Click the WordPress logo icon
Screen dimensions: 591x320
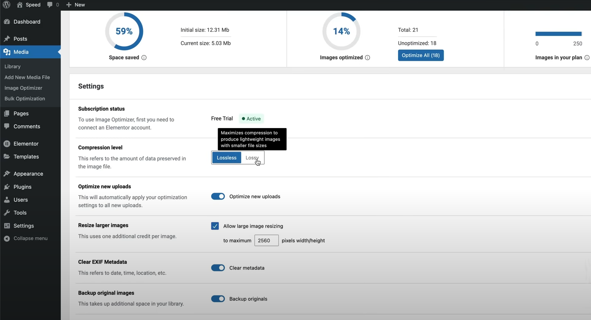(6, 5)
